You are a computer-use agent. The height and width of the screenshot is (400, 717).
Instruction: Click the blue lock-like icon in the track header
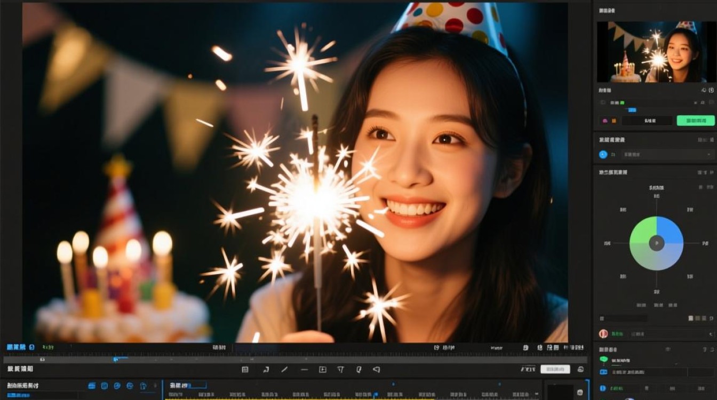coord(143,386)
